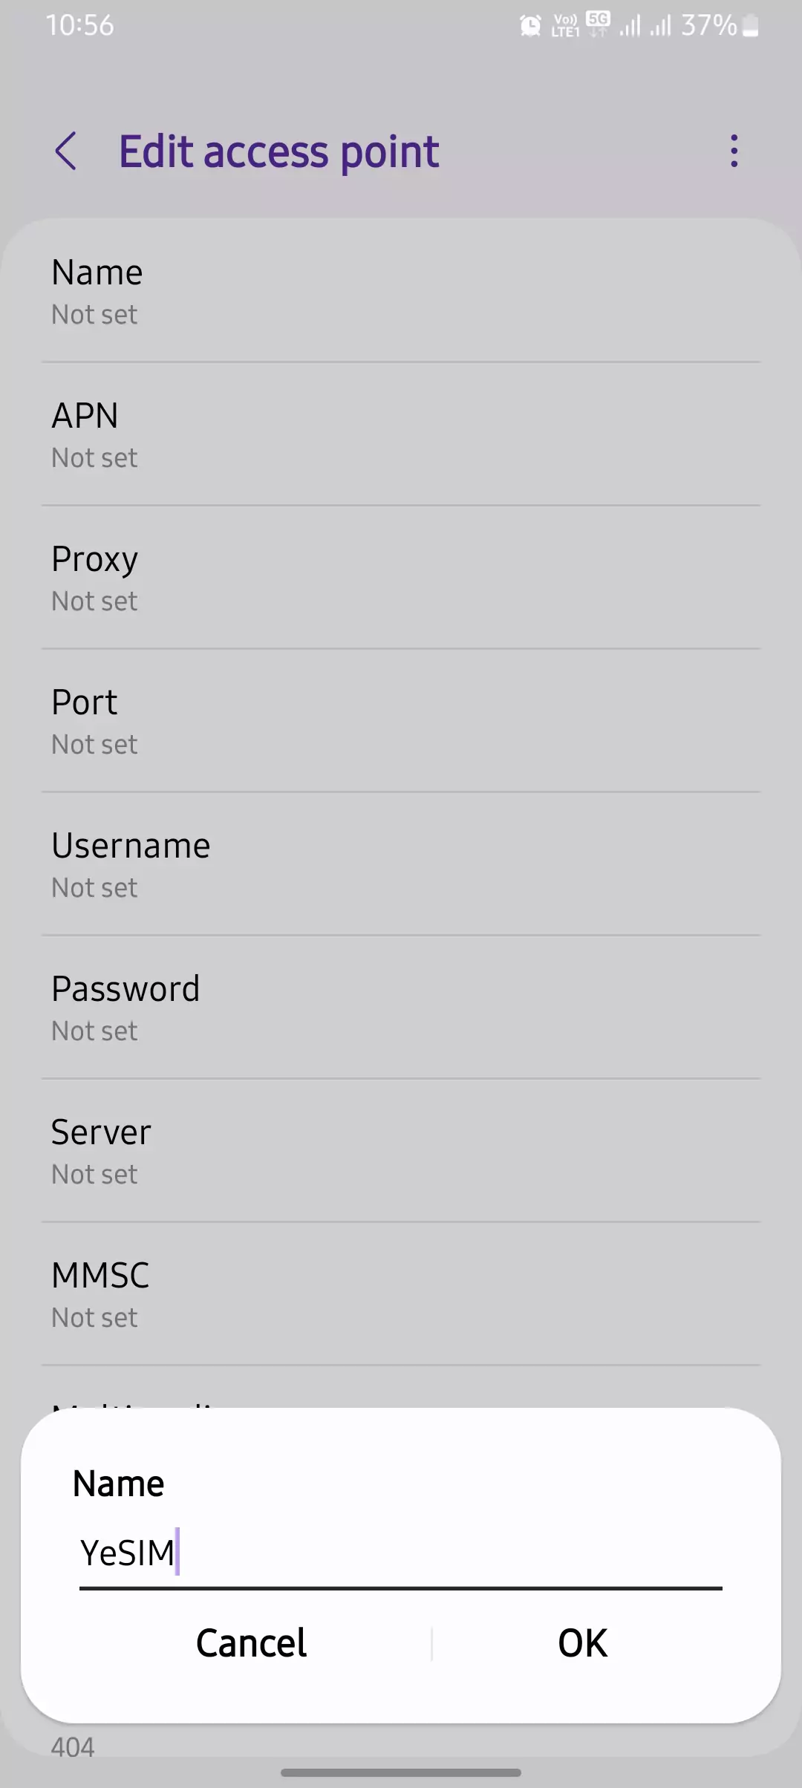The height and width of the screenshot is (1788, 802).
Task: Focus the Name text field with YeSIM
Action: (x=400, y=1553)
